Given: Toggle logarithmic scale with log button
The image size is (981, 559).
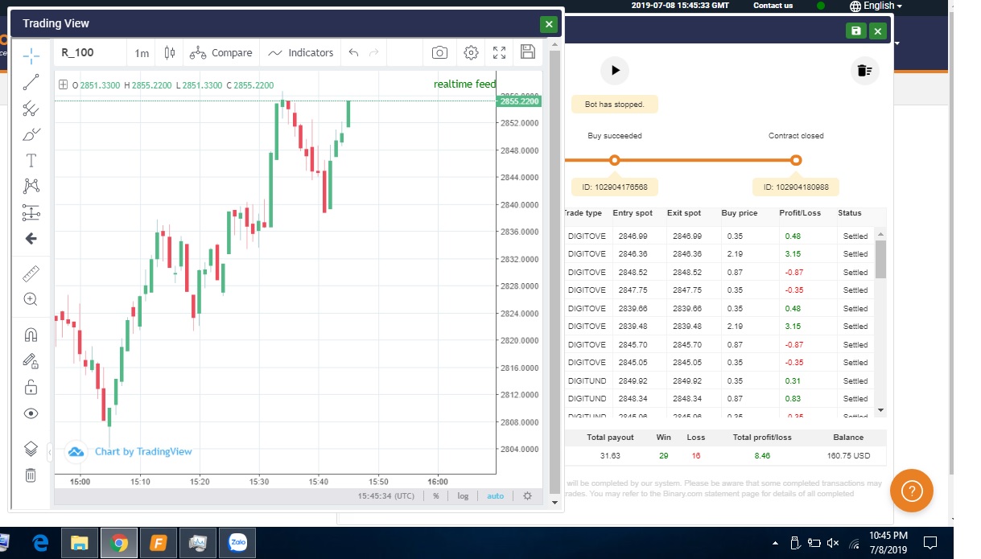Looking at the screenshot, I should coord(463,496).
